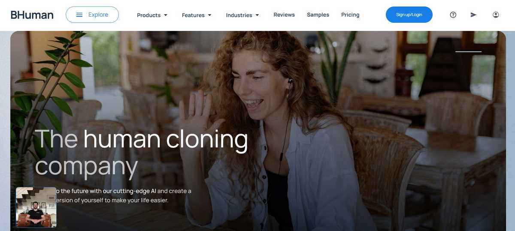Go to the Samples page
This screenshot has width=515, height=231.
point(318,15)
